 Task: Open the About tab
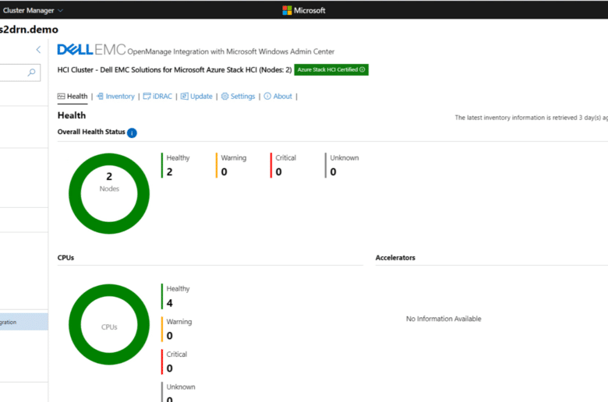pos(278,97)
